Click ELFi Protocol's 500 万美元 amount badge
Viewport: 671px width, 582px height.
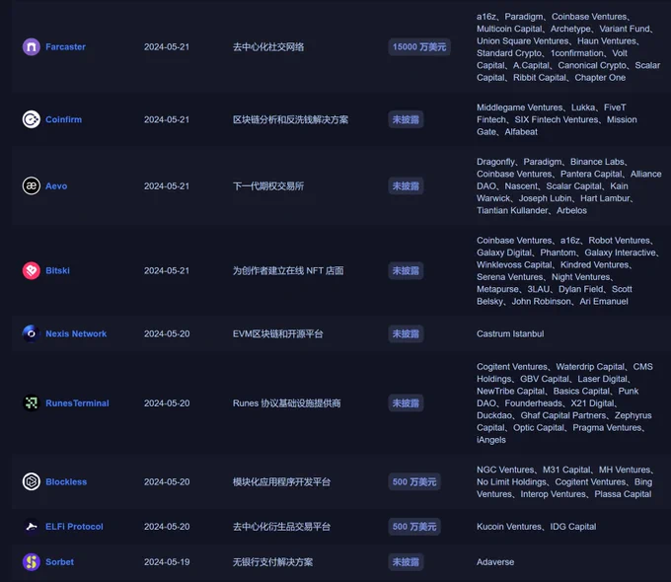click(x=414, y=527)
